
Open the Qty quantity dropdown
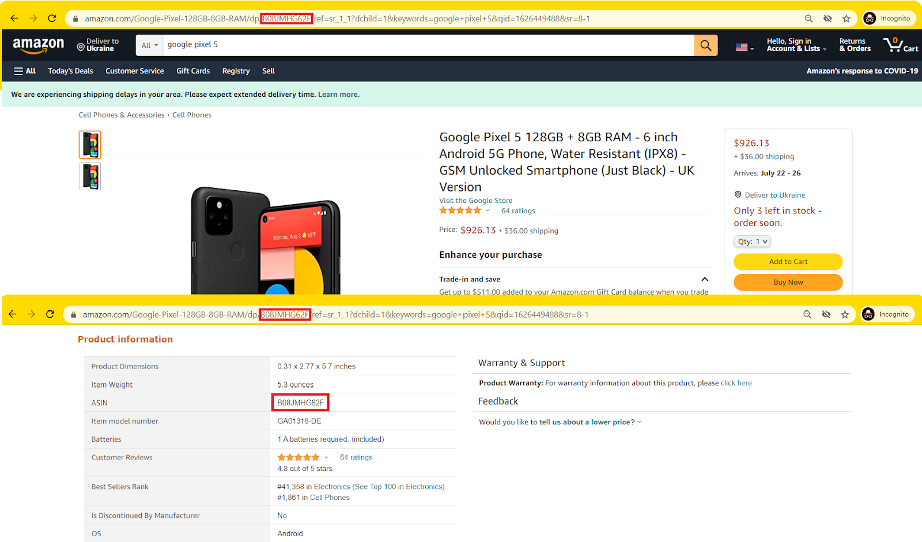[x=752, y=242]
